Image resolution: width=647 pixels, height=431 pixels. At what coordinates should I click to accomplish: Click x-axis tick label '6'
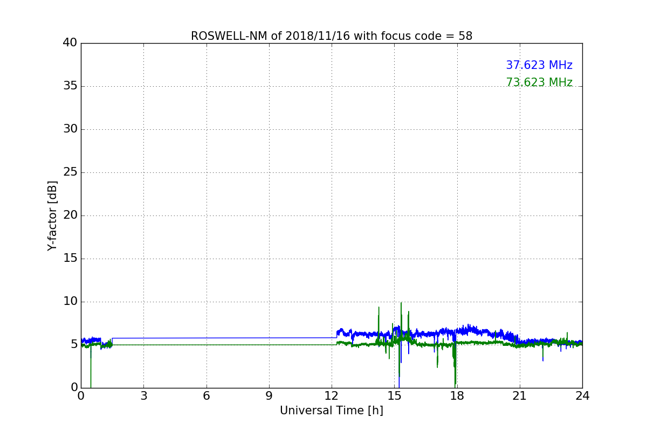(206, 395)
